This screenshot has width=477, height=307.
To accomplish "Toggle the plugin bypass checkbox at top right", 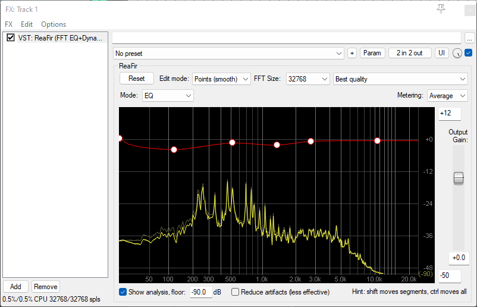I will pos(469,53).
